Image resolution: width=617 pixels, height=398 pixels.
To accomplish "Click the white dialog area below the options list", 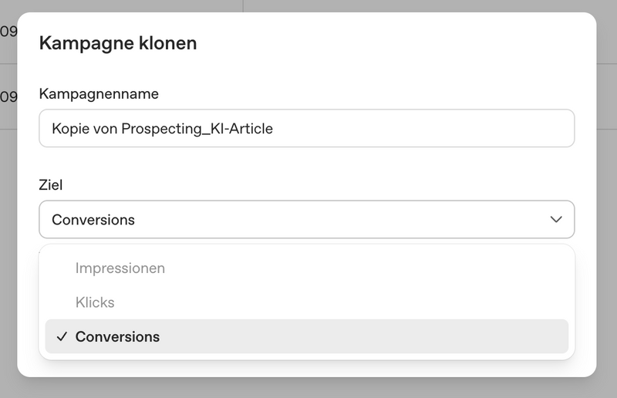I will point(307,369).
